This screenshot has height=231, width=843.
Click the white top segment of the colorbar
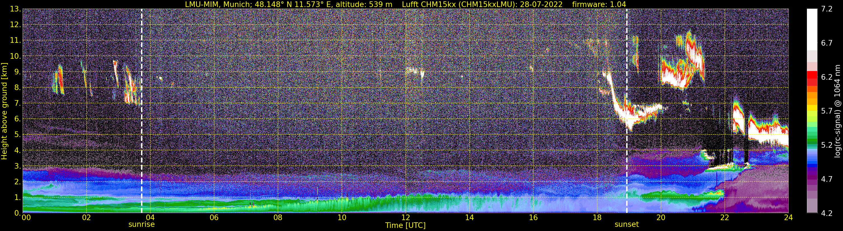click(812, 29)
